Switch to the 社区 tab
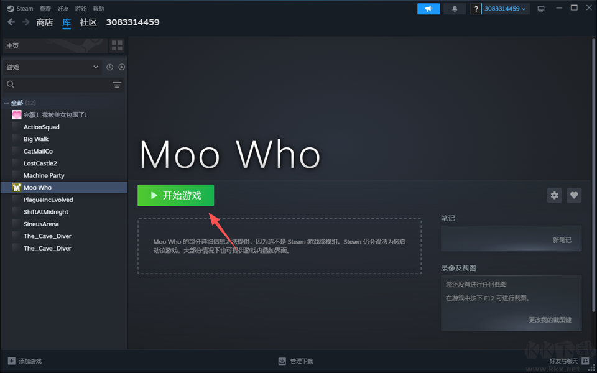Image resolution: width=597 pixels, height=373 pixels. pos(88,22)
